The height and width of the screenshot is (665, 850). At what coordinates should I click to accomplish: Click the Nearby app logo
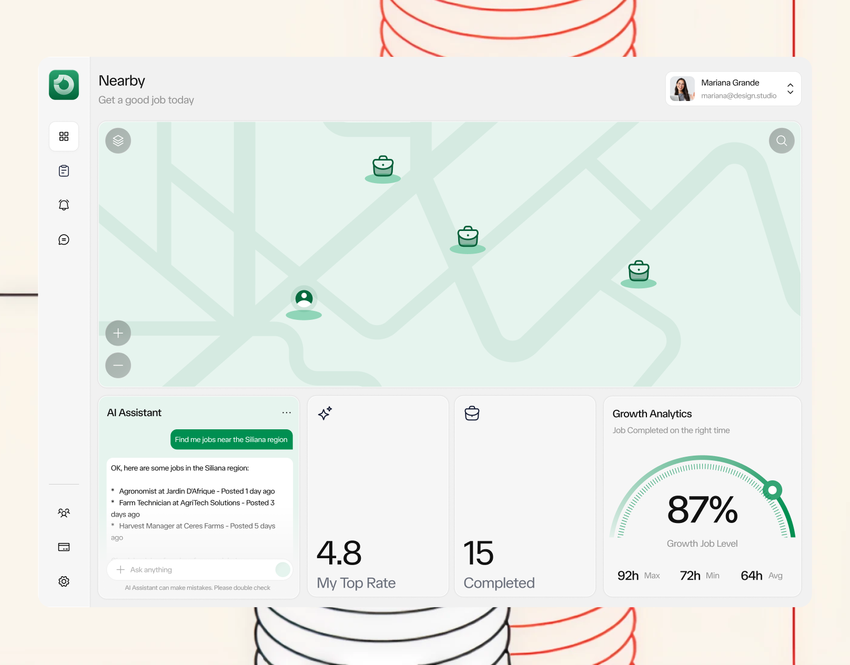[63, 85]
